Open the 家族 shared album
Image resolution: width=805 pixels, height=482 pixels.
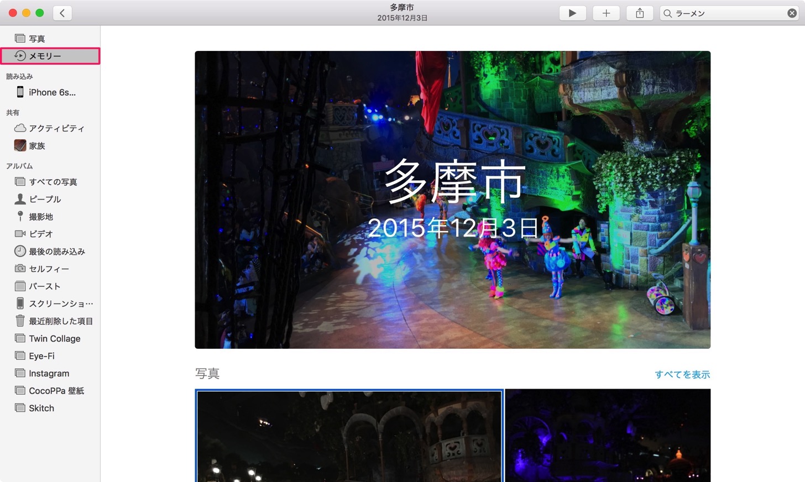tap(50, 146)
